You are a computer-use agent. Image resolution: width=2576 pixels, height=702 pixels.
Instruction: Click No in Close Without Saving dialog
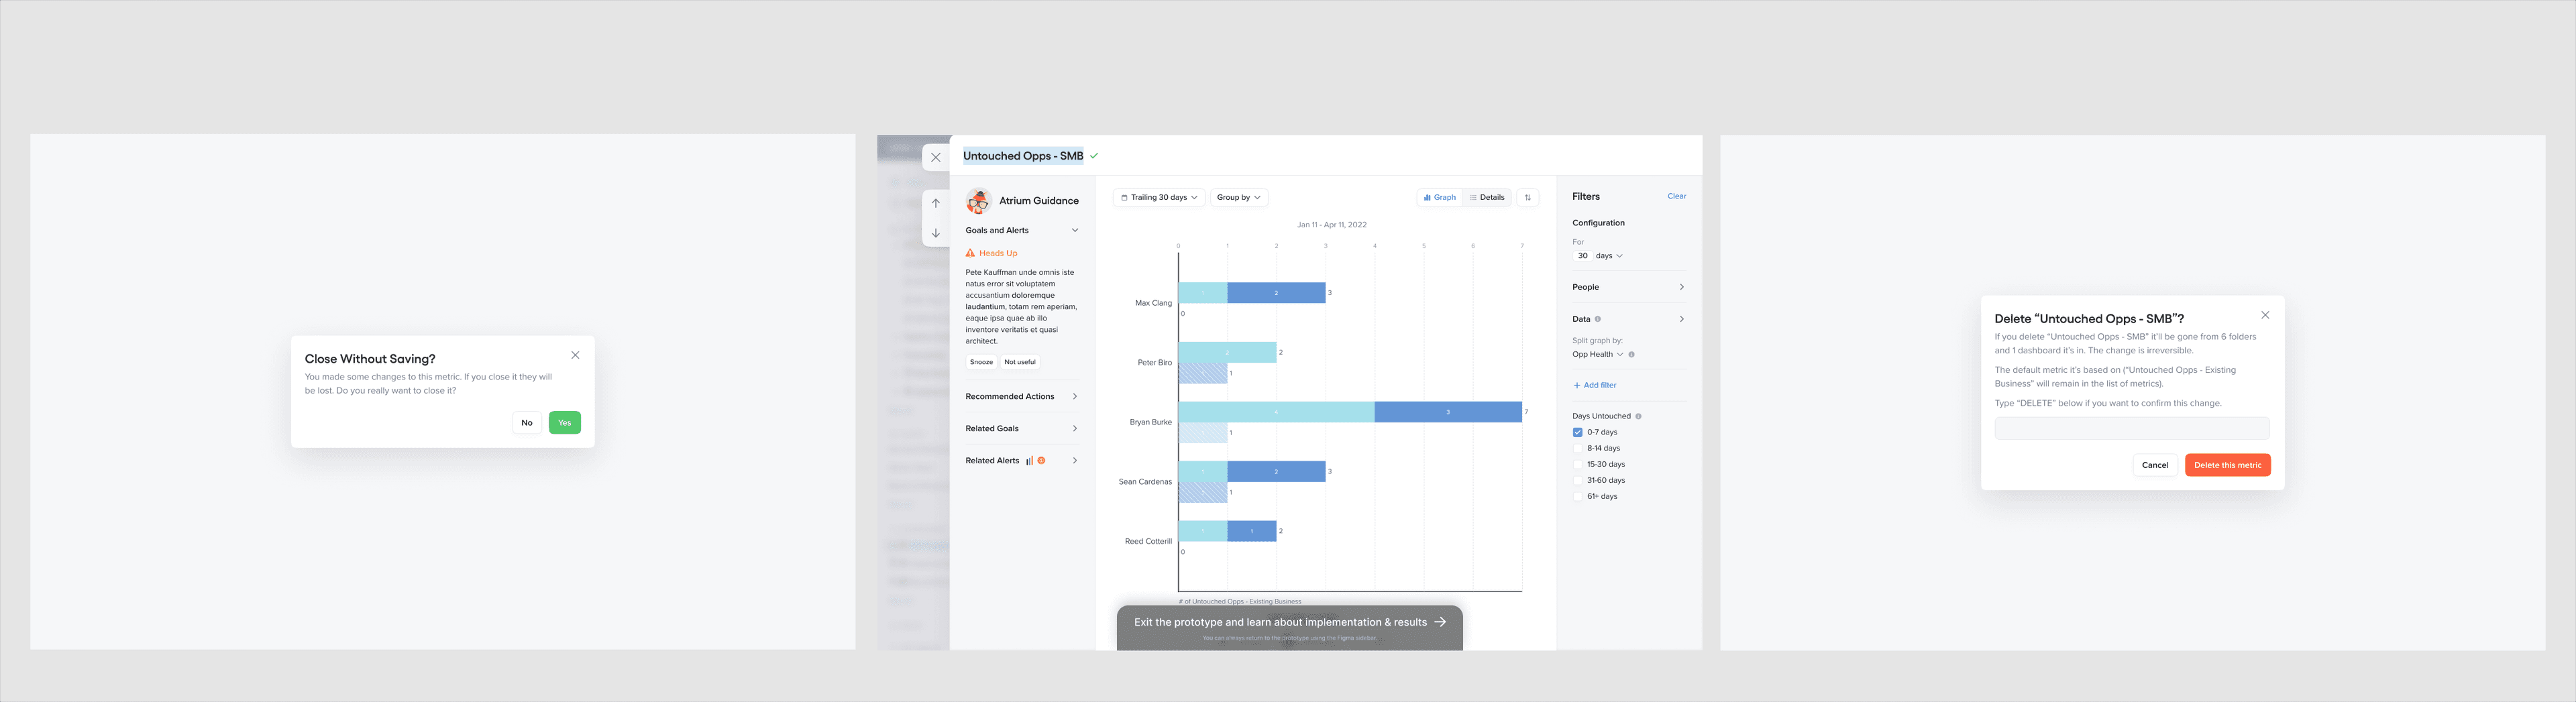pyautogui.click(x=527, y=423)
